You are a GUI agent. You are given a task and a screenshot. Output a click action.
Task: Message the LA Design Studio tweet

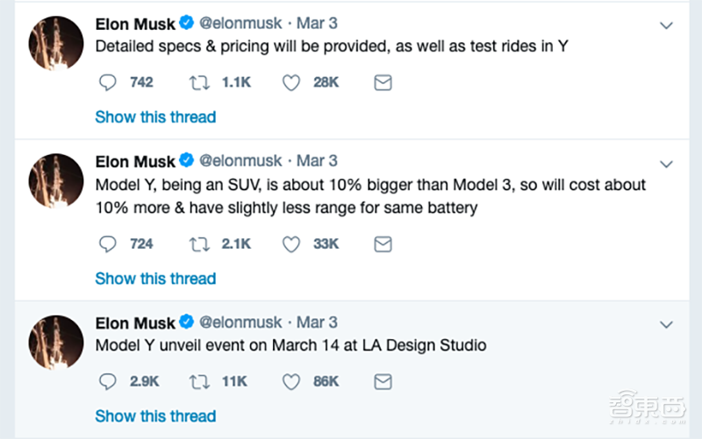pyautogui.click(x=383, y=382)
